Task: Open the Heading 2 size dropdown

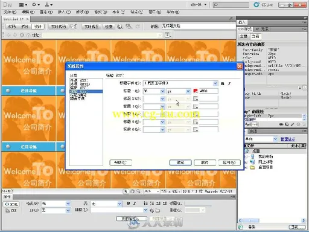Action: [x=162, y=98]
